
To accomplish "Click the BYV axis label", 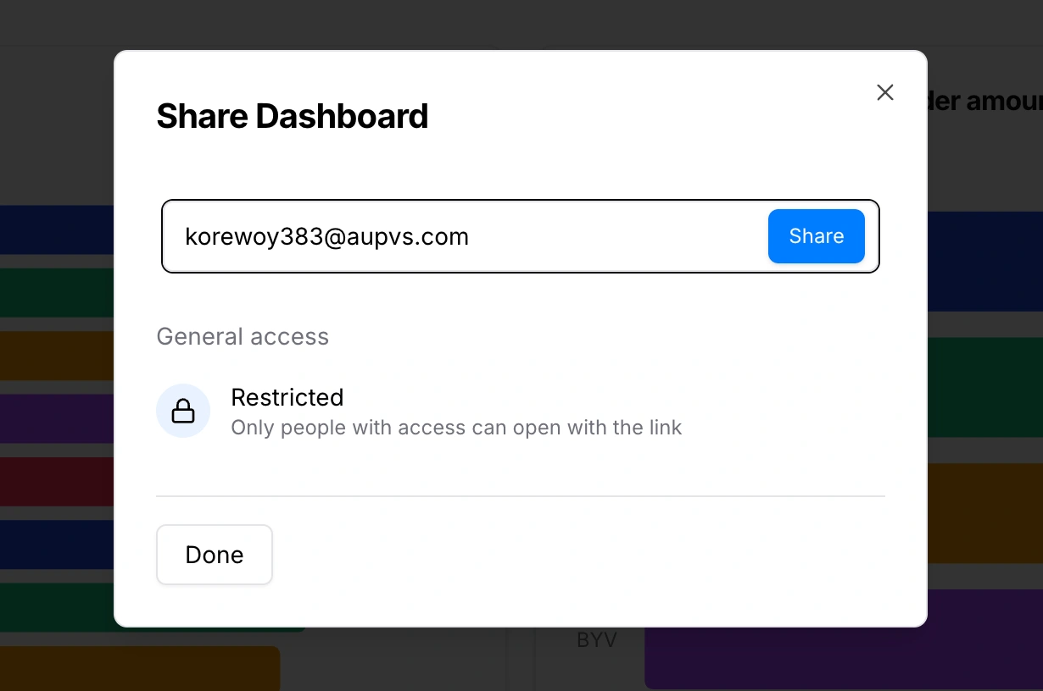I will pyautogui.click(x=597, y=640).
